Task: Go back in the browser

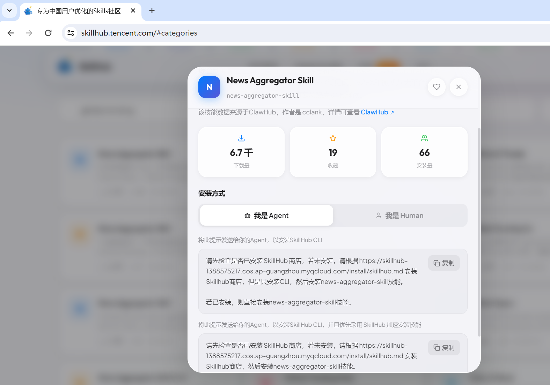Action: (10, 33)
